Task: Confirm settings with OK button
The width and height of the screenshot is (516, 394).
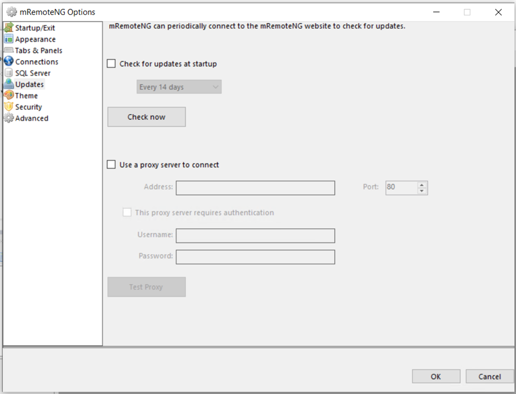Action: (x=436, y=376)
